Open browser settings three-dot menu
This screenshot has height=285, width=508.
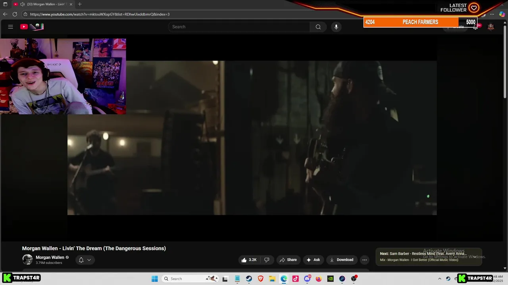[492, 14]
